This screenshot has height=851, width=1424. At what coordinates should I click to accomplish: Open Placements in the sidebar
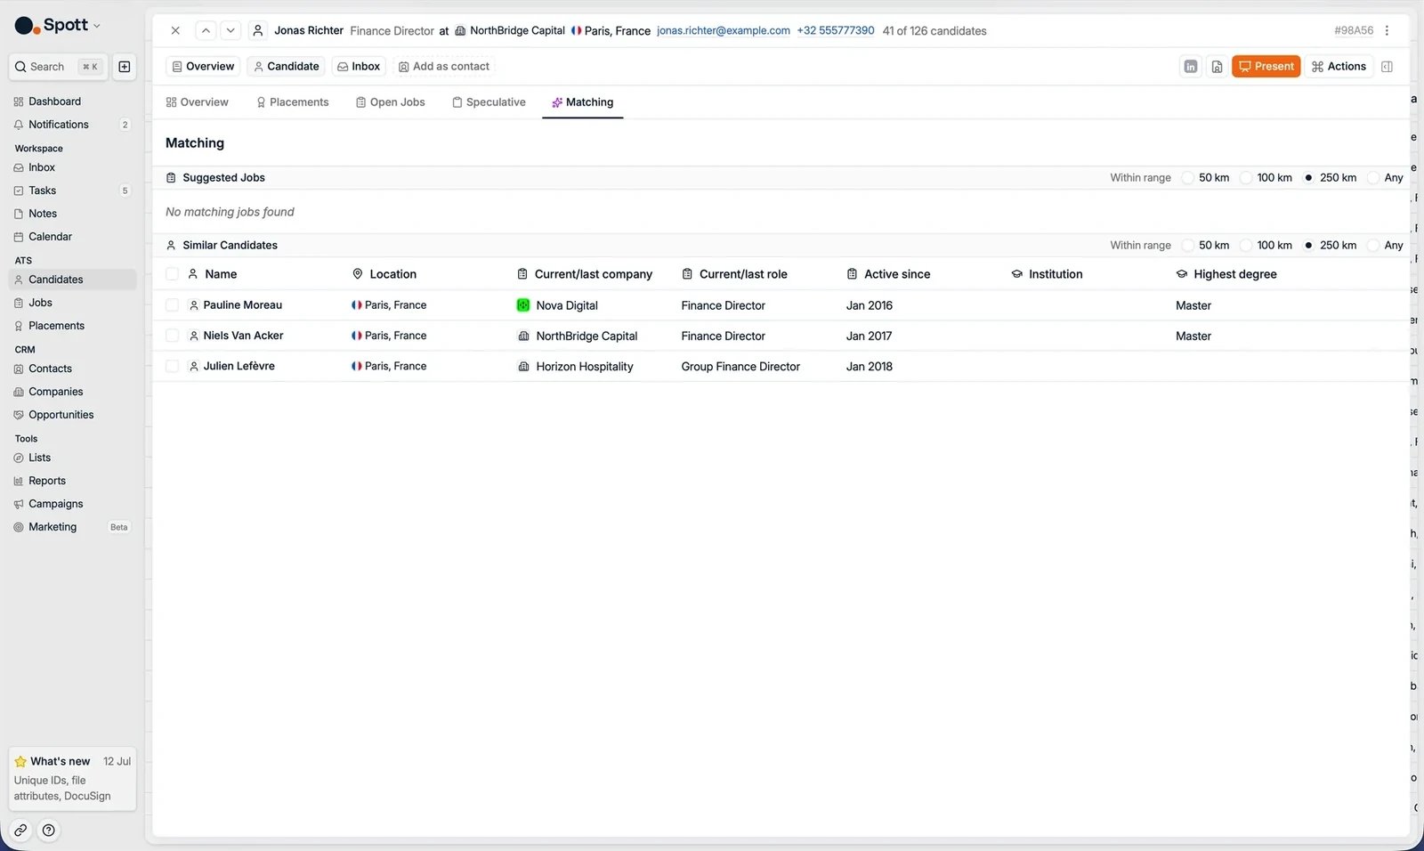(x=72, y=326)
